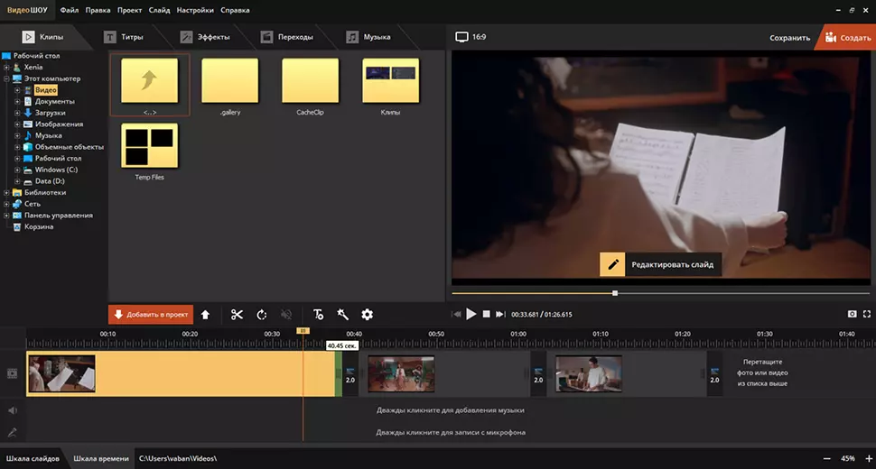Click the preview playback progress slider
The image size is (876, 469).
(x=615, y=293)
